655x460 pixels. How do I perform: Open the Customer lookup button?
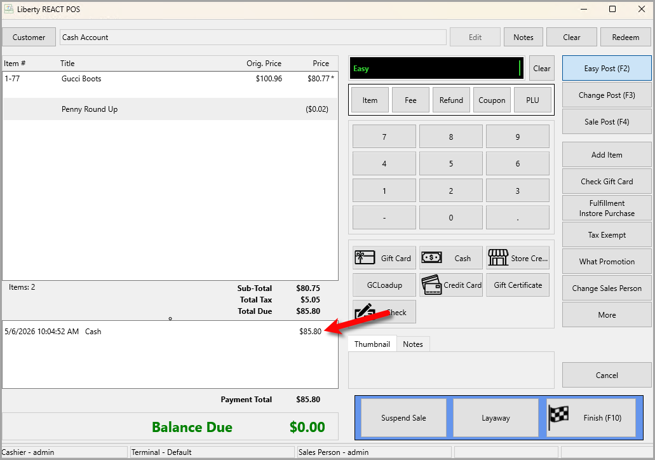(29, 37)
